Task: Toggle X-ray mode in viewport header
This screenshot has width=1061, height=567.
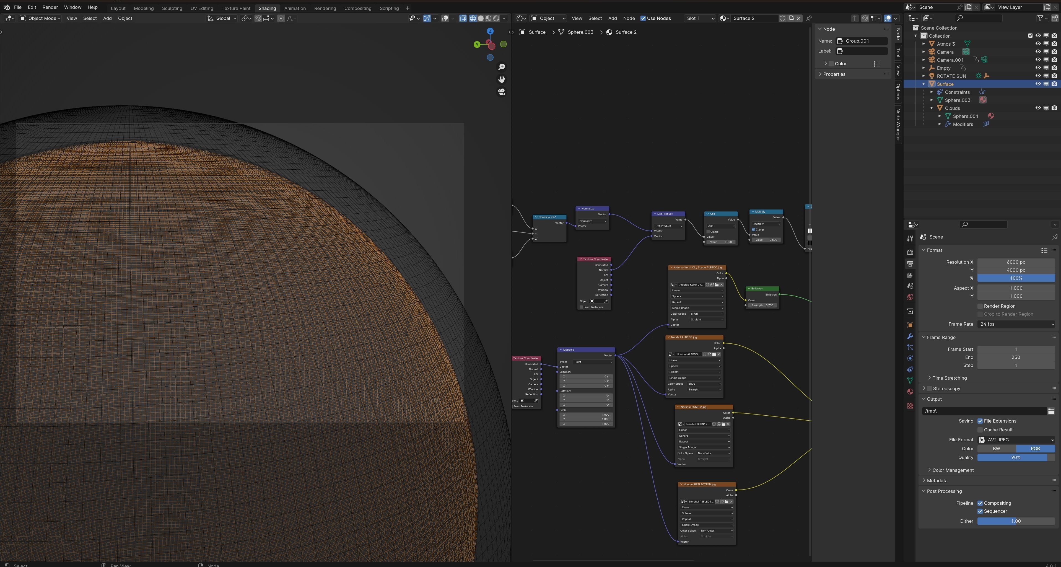Action: (x=463, y=18)
